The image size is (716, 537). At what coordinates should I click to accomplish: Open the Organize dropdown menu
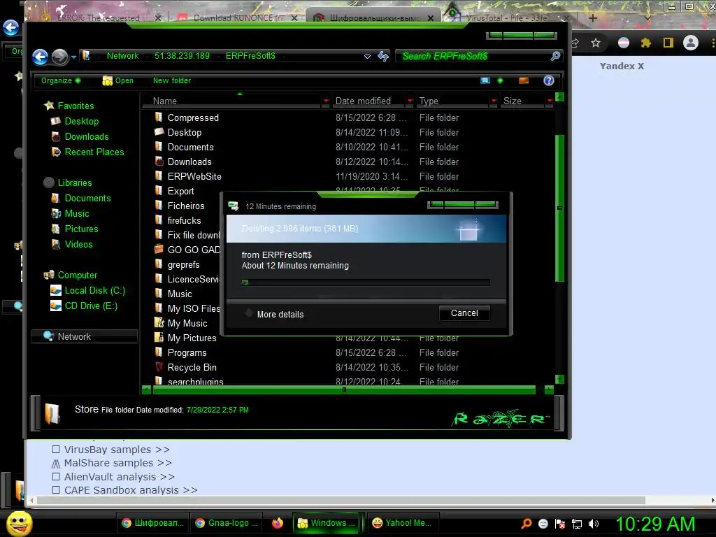pos(61,81)
